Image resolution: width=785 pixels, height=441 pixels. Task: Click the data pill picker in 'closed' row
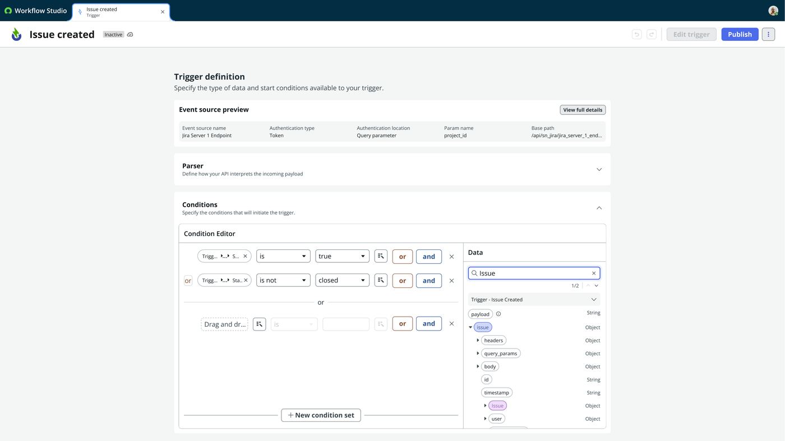[381, 280]
